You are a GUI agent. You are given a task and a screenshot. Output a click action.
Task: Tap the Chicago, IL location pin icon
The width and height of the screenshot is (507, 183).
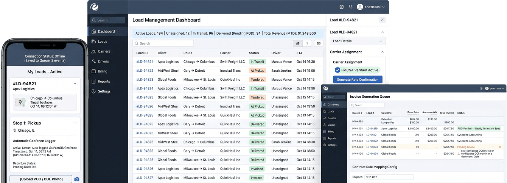(x=15, y=131)
